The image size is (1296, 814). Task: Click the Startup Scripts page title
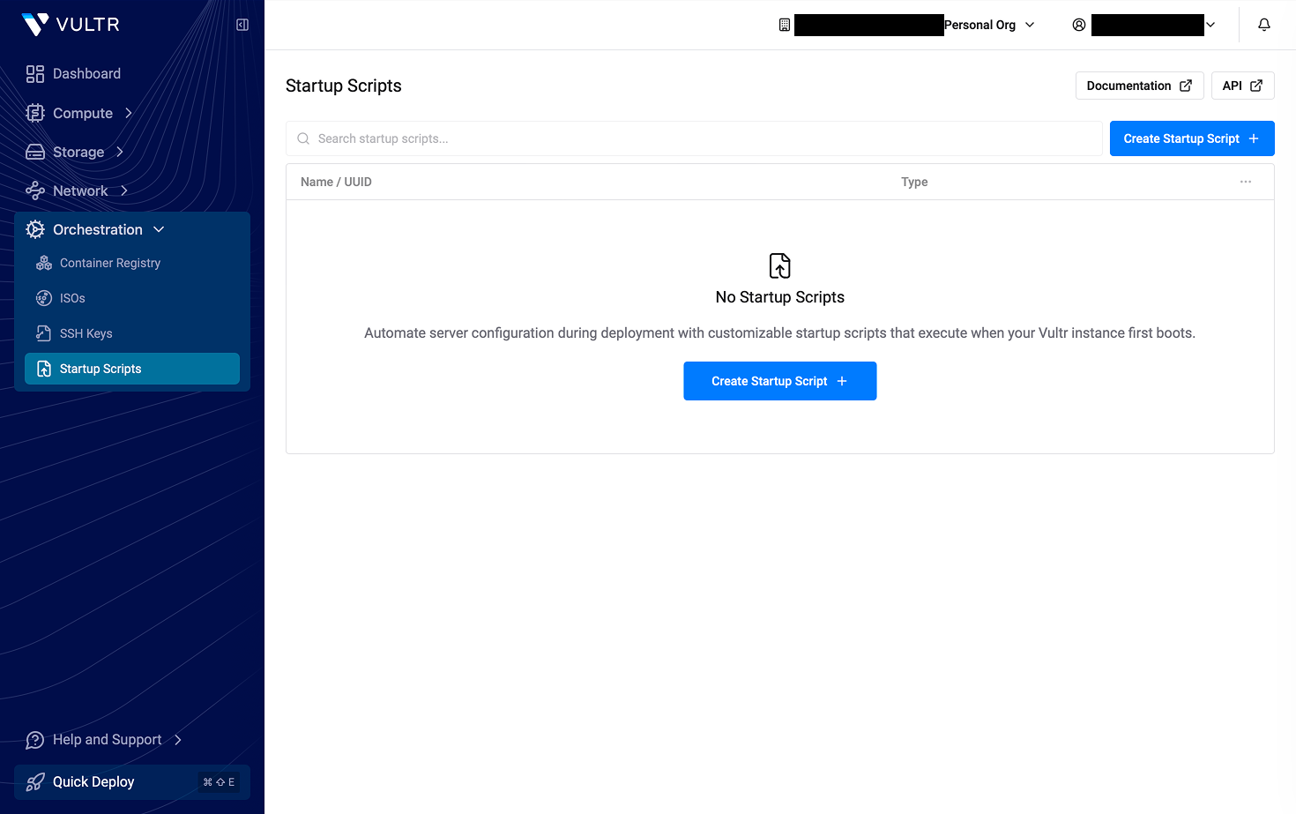(344, 86)
